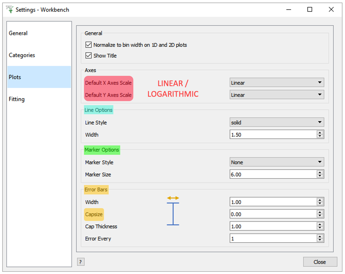The width and height of the screenshot is (345, 274).
Task: Open Default Y Axes Scale dropdown
Action: click(277, 95)
